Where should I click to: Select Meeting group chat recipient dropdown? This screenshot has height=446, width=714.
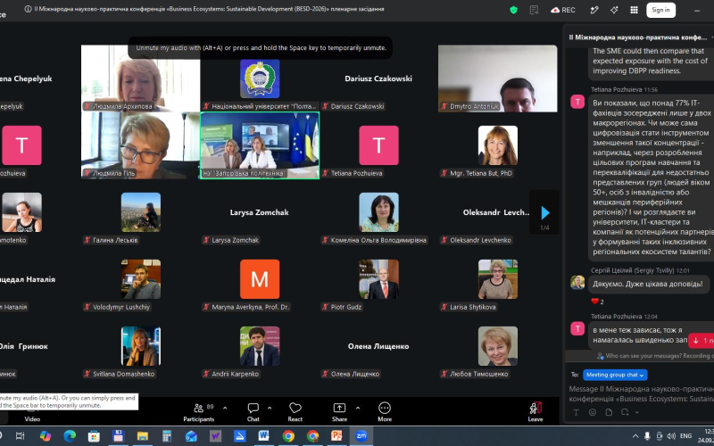[615, 375]
